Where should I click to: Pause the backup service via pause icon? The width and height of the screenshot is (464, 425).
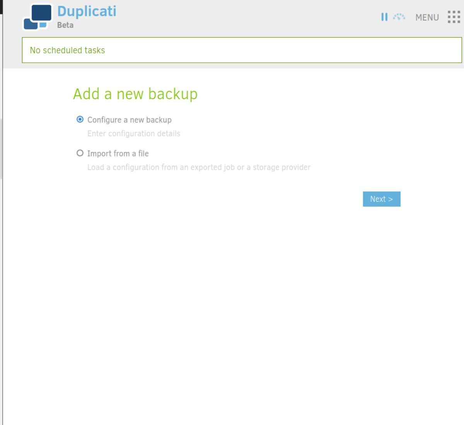click(x=384, y=17)
